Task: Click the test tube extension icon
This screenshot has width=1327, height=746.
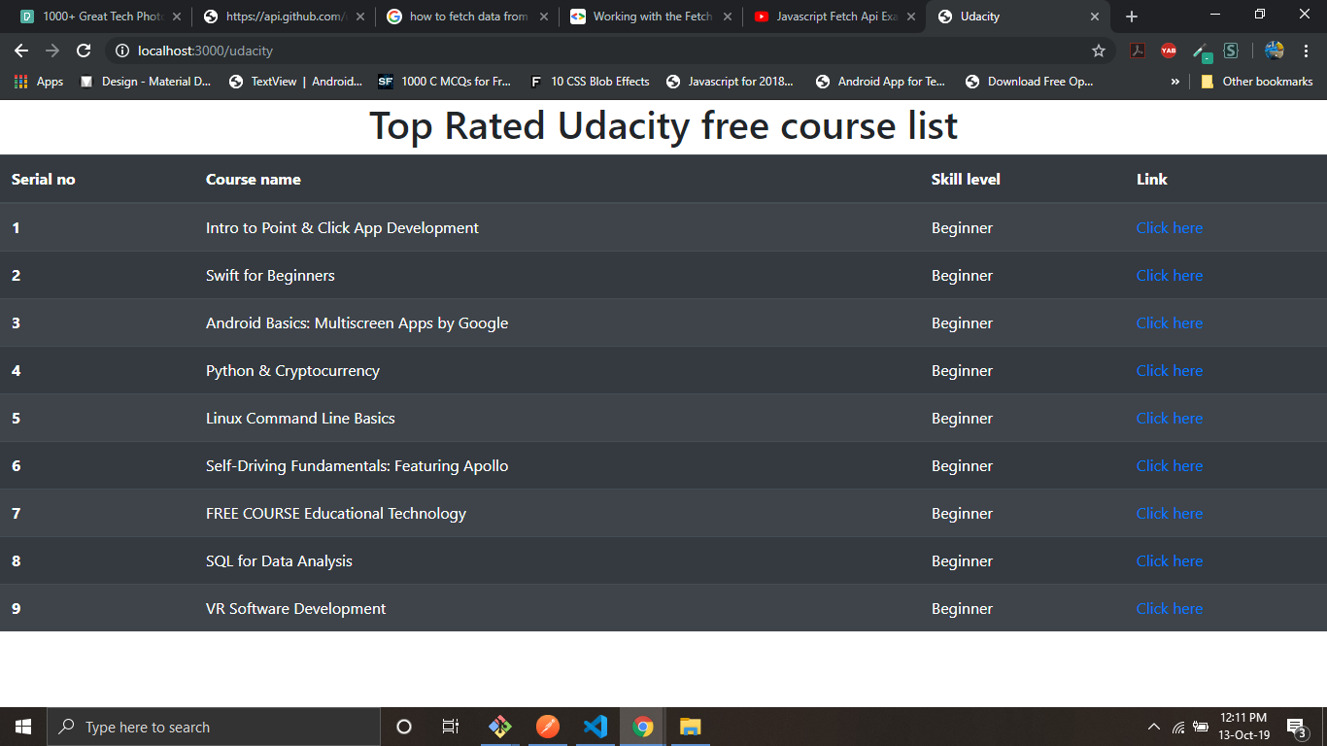Action: pyautogui.click(x=1202, y=51)
